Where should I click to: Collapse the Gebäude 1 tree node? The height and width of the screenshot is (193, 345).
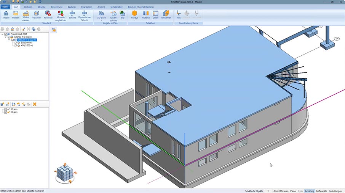9,40
